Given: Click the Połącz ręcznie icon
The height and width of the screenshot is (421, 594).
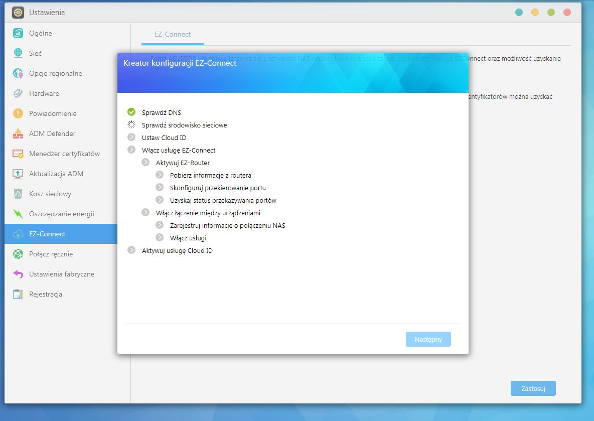Looking at the screenshot, I should [18, 254].
